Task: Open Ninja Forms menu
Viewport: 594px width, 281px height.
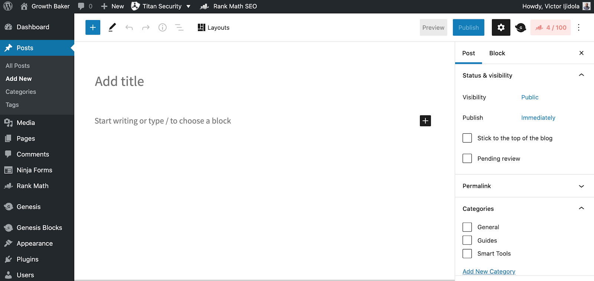Action: (x=37, y=170)
